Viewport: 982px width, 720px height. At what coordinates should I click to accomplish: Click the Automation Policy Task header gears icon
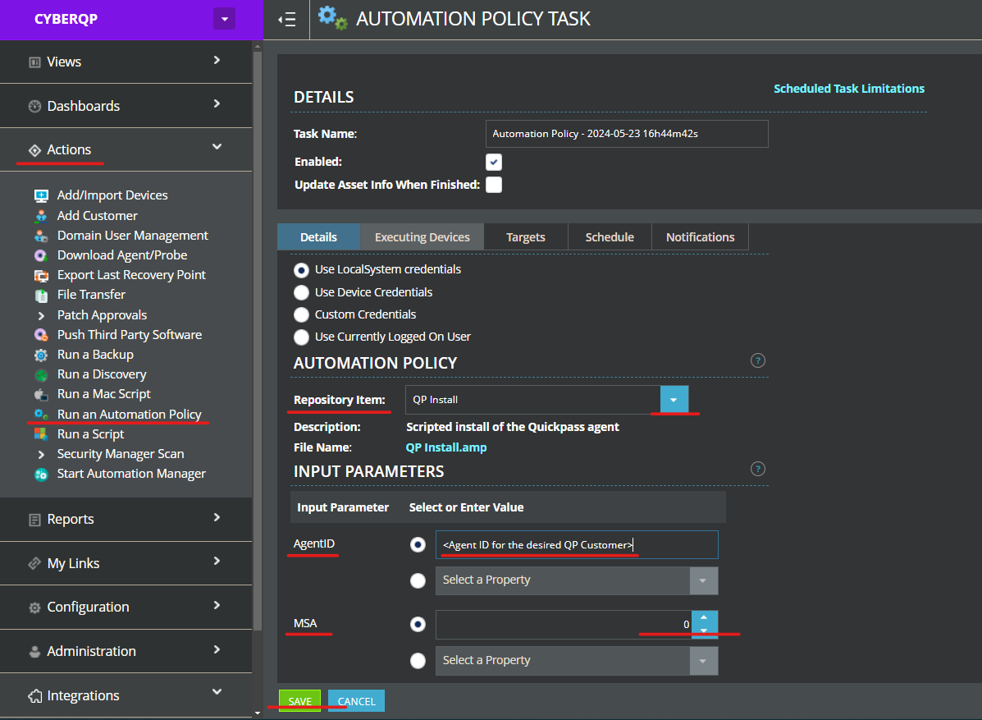pos(332,18)
